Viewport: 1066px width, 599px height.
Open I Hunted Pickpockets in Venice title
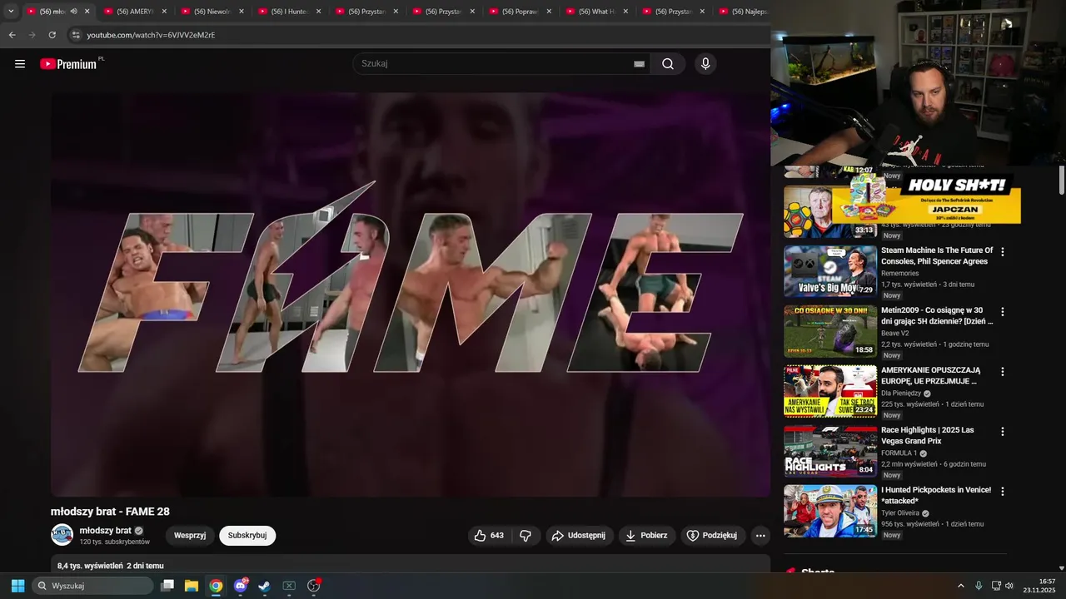pyautogui.click(x=936, y=495)
